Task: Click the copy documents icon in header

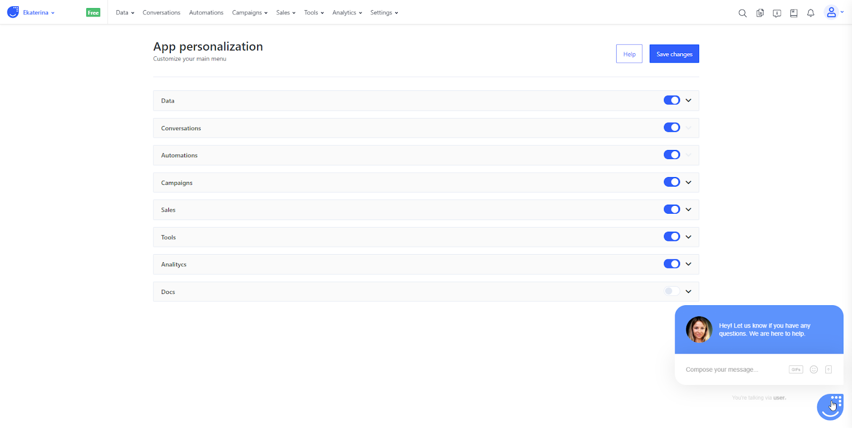Action: point(760,13)
